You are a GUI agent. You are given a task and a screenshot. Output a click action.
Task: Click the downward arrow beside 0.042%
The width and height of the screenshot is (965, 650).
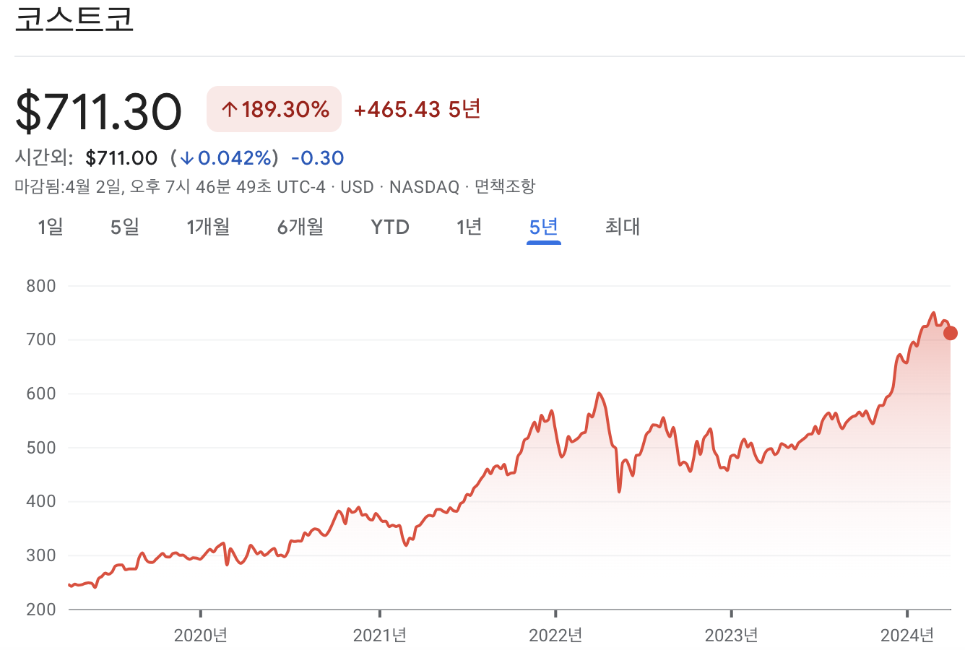(x=188, y=157)
